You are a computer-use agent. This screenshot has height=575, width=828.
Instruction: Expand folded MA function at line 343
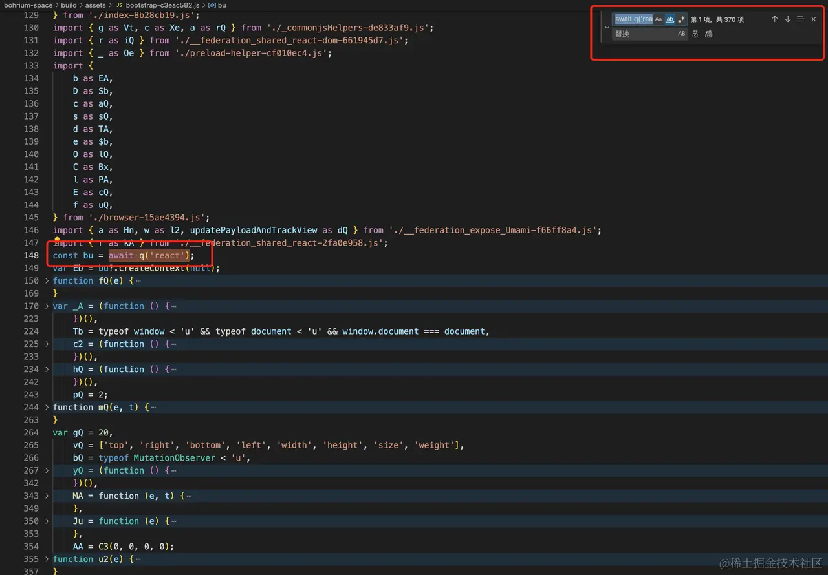coord(47,496)
